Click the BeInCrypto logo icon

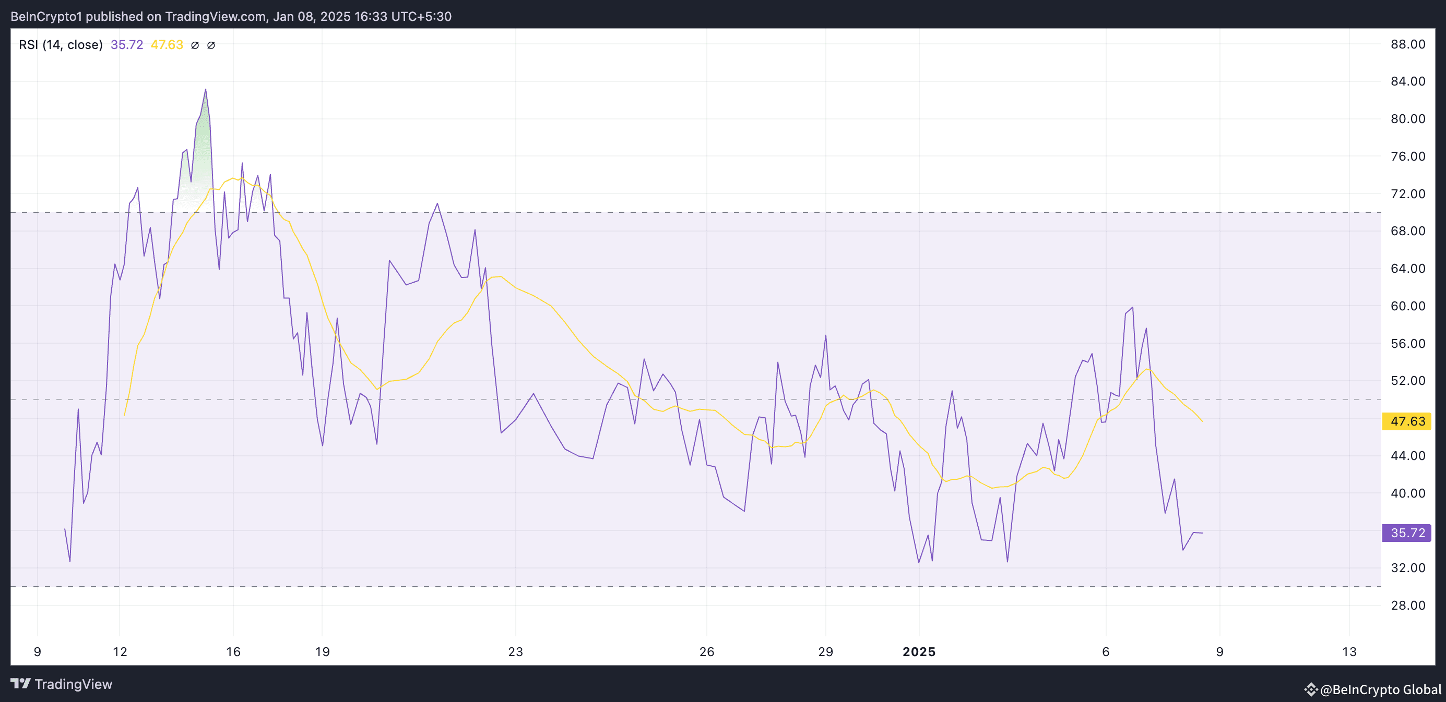(x=1311, y=689)
